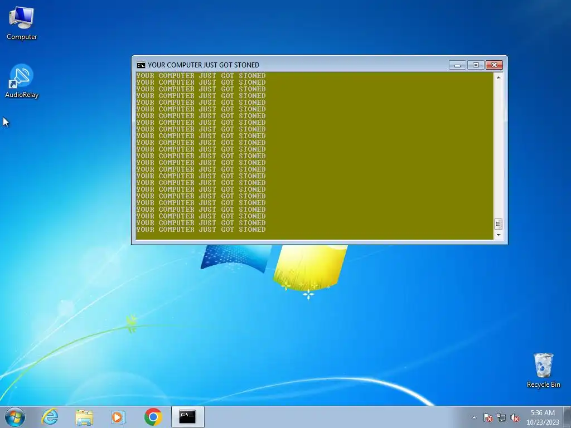
Task: Maximize the STONED console window
Action: pyautogui.click(x=476, y=65)
